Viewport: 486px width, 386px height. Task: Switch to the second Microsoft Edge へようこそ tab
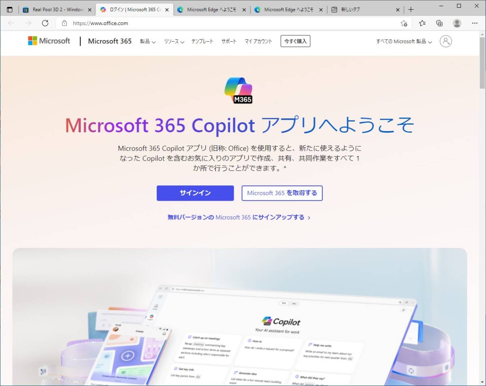(x=288, y=10)
